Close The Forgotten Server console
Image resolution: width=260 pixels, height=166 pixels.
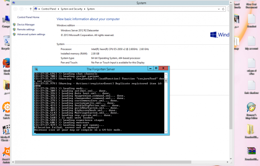coord(163,68)
